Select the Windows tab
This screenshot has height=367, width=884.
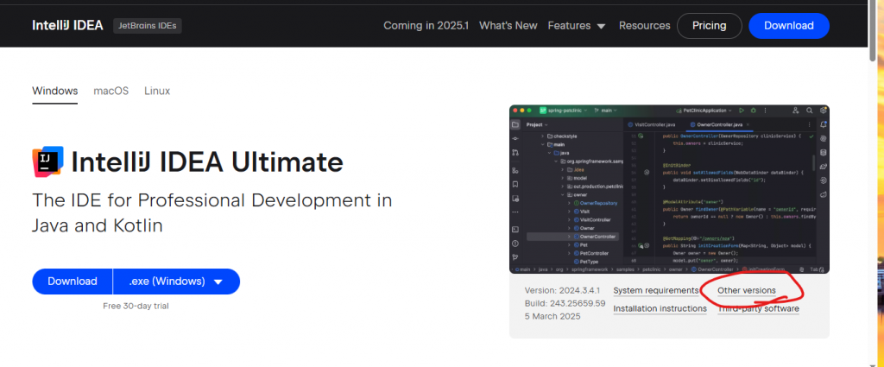point(54,91)
